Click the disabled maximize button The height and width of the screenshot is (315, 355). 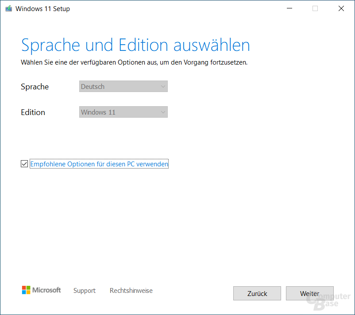(315, 8)
